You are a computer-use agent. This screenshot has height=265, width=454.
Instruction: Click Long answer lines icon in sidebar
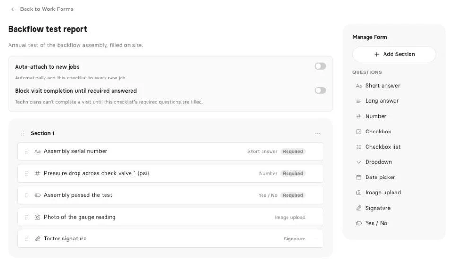[x=359, y=101]
